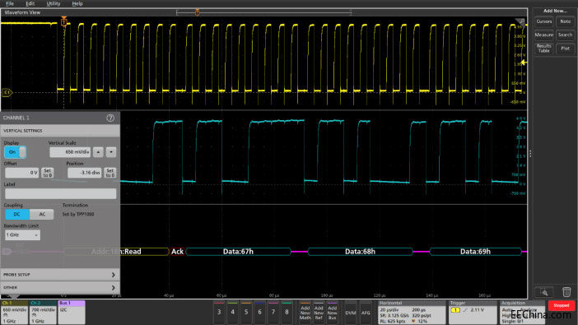Select DC coupling
Image resolution: width=578 pixels, height=325 pixels.
point(17,214)
